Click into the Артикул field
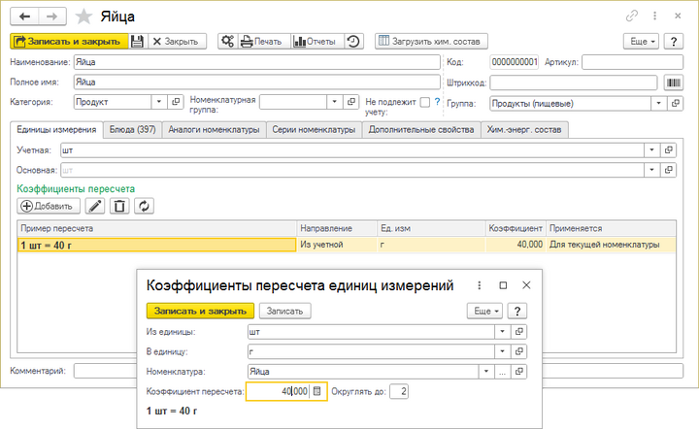699x429 pixels. [x=632, y=62]
